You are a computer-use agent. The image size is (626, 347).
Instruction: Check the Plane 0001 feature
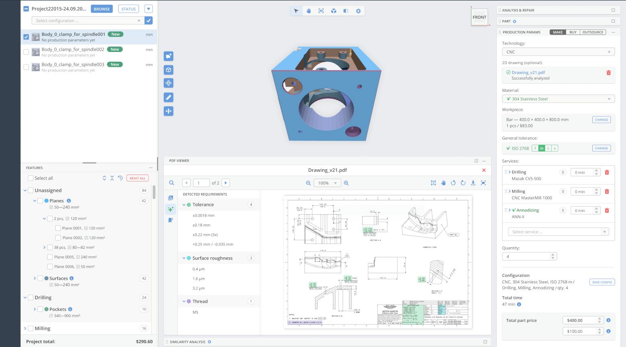tap(58, 228)
